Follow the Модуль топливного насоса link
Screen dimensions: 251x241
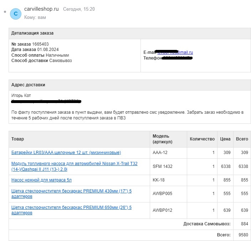coord(74,166)
